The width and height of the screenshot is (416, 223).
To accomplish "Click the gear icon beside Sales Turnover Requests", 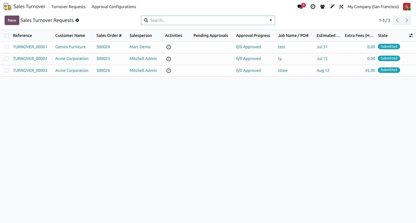I will [x=77, y=20].
